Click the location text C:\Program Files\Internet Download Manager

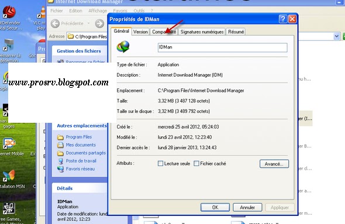point(201,91)
